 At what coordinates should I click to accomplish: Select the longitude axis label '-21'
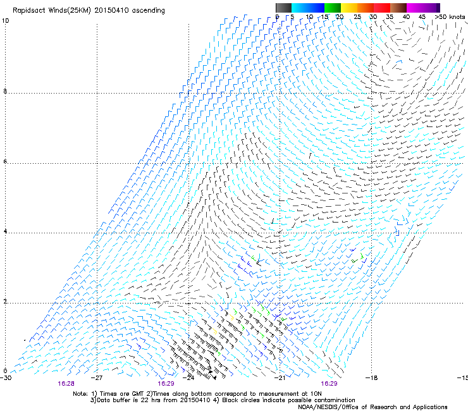(280, 378)
